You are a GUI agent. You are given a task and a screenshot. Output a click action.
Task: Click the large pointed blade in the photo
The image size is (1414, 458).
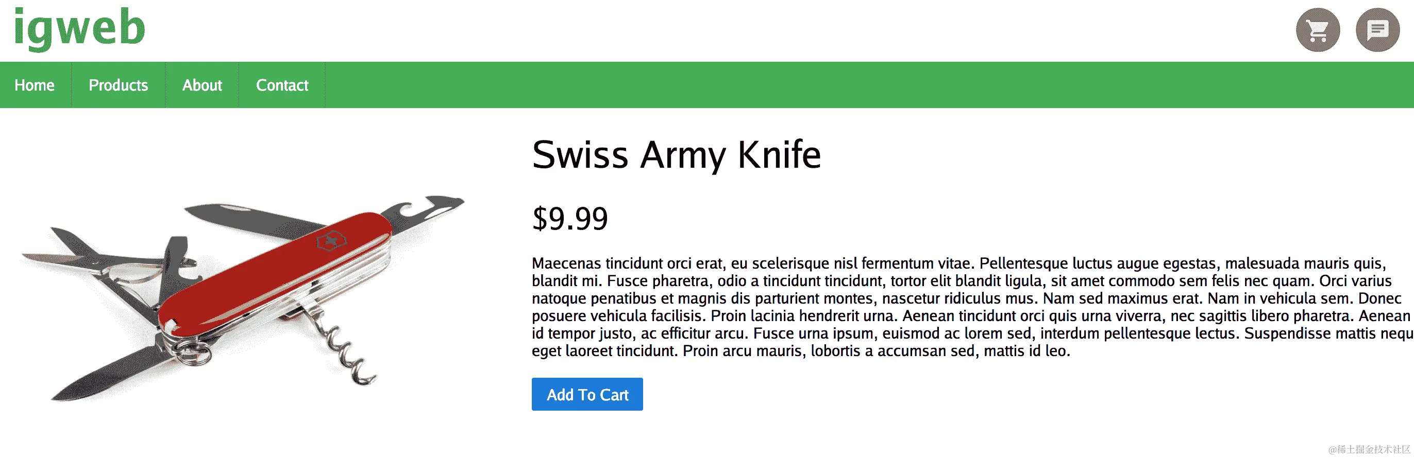tap(110, 373)
